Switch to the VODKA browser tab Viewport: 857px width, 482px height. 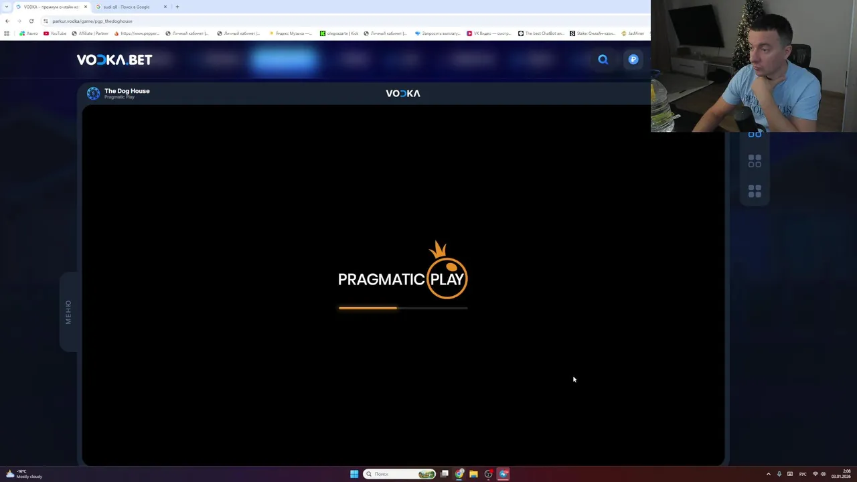[x=51, y=7]
